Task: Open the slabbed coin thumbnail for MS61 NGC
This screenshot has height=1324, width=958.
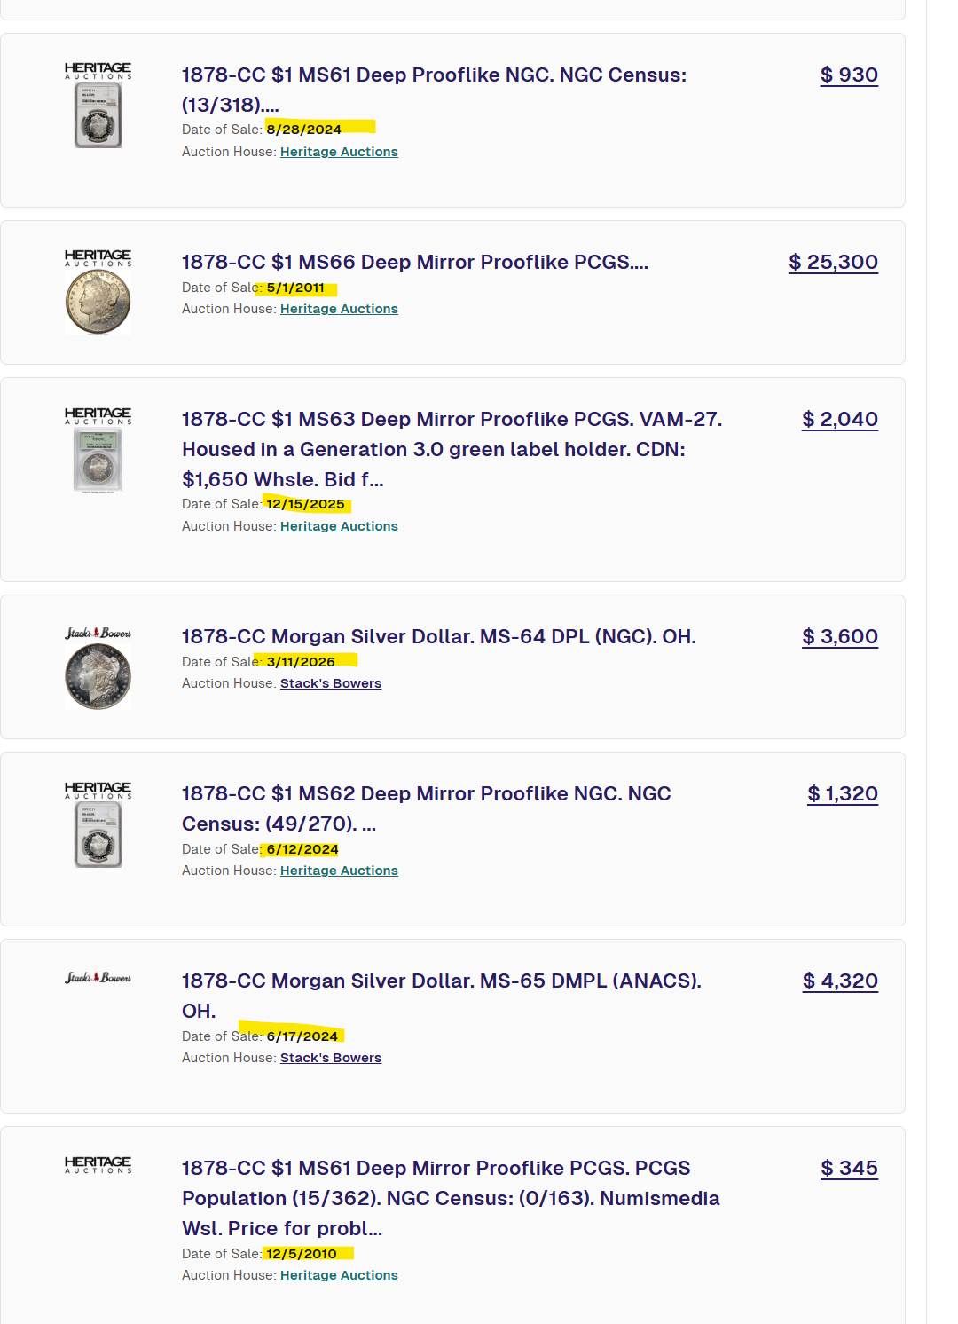Action: click(x=98, y=115)
